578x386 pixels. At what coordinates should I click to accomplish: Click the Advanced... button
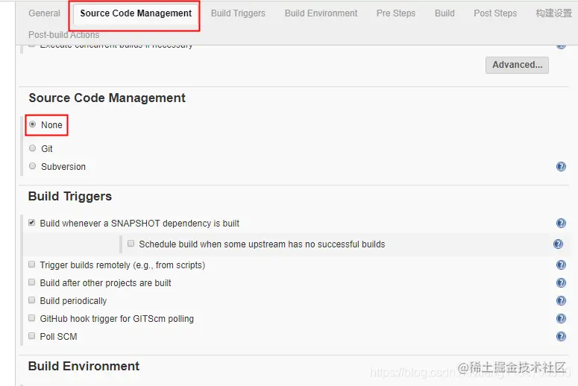(x=517, y=65)
